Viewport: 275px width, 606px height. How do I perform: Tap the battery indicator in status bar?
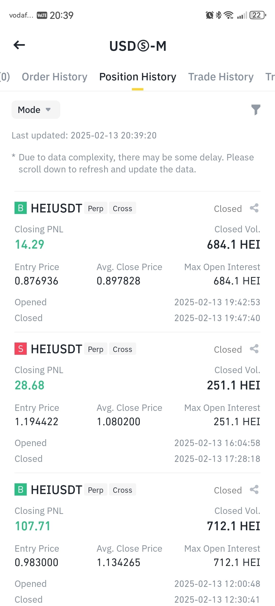pyautogui.click(x=258, y=15)
